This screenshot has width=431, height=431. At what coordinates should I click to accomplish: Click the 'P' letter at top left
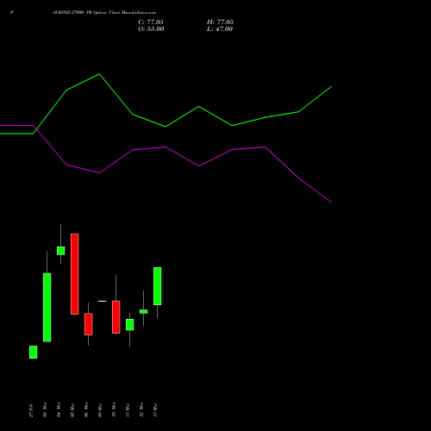coord(12,13)
